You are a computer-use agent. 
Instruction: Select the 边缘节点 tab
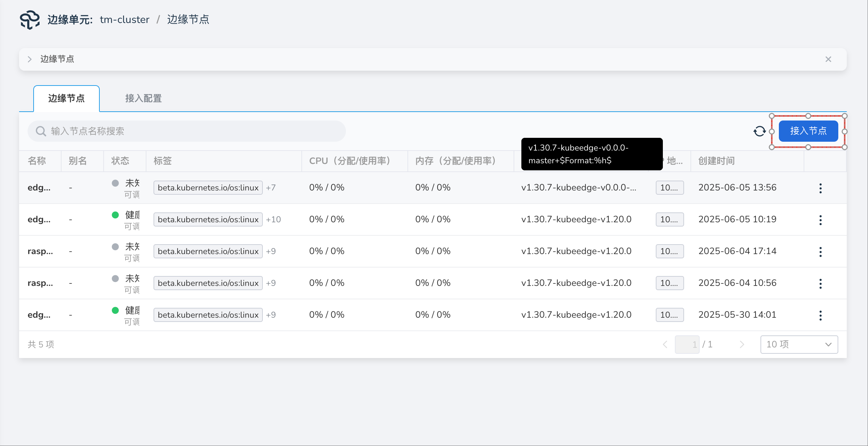[66, 99]
